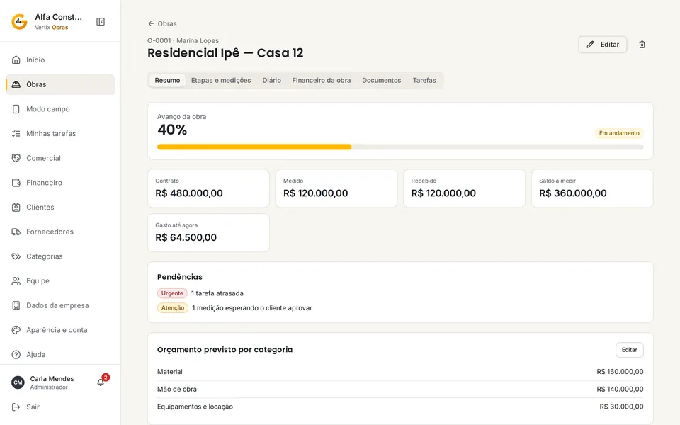Click the 40% progress value
The width and height of the screenshot is (680, 425).
pyautogui.click(x=172, y=130)
